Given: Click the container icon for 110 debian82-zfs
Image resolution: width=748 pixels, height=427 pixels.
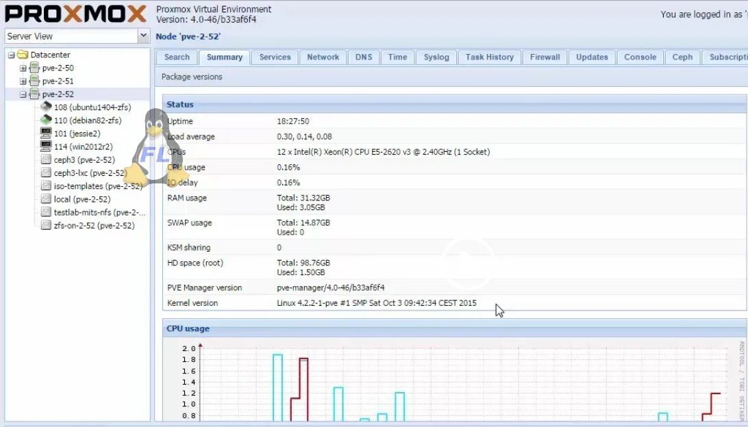Looking at the screenshot, I should coord(46,120).
